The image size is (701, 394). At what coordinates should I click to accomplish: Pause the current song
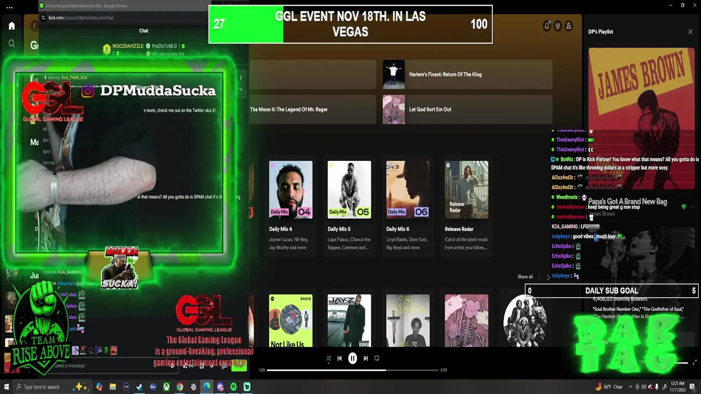click(353, 358)
